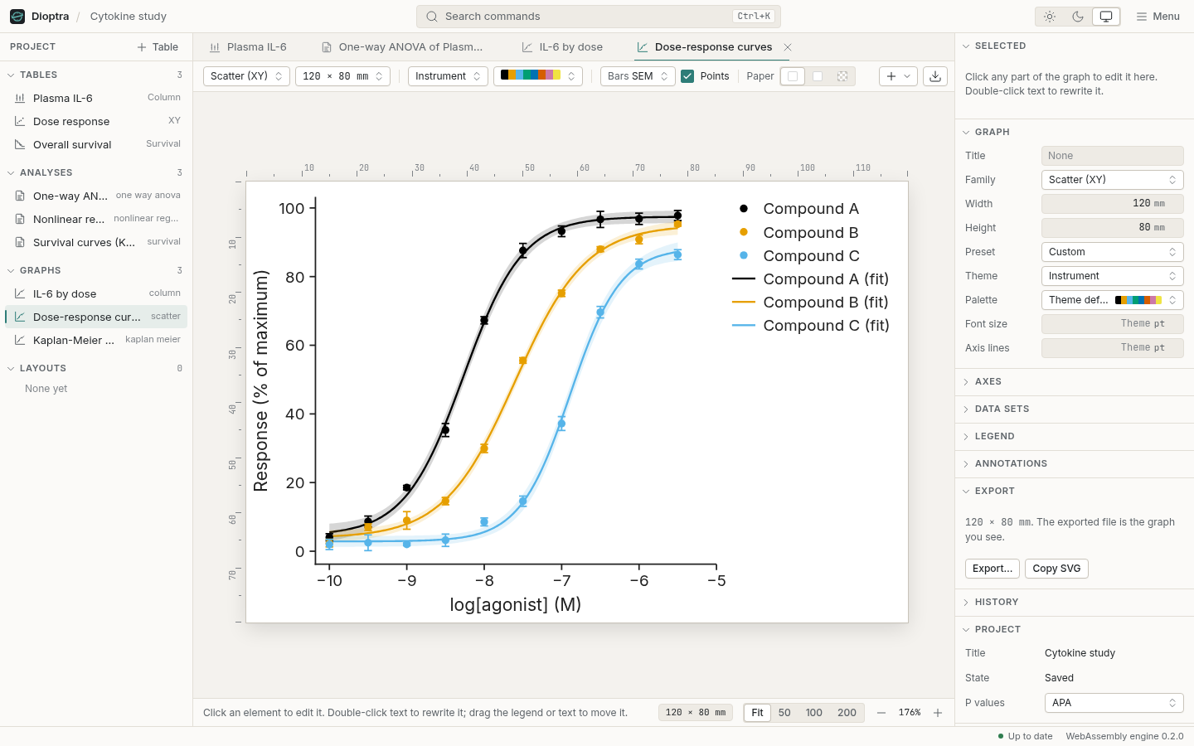
Task: Open the Theme default palette selector in panel
Action: 1113,300
